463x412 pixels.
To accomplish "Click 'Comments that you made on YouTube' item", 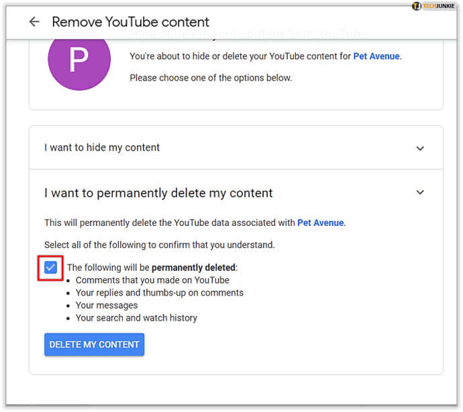I will point(152,280).
